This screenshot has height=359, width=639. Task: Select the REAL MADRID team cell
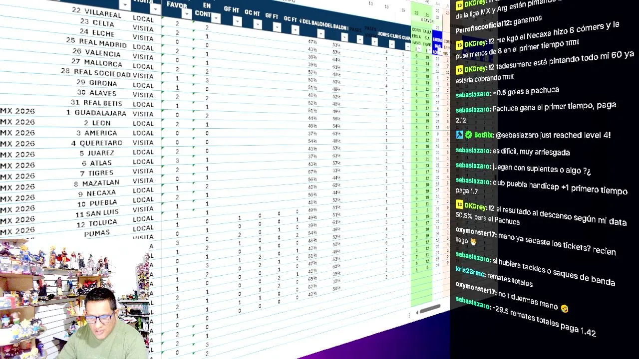click(x=103, y=43)
